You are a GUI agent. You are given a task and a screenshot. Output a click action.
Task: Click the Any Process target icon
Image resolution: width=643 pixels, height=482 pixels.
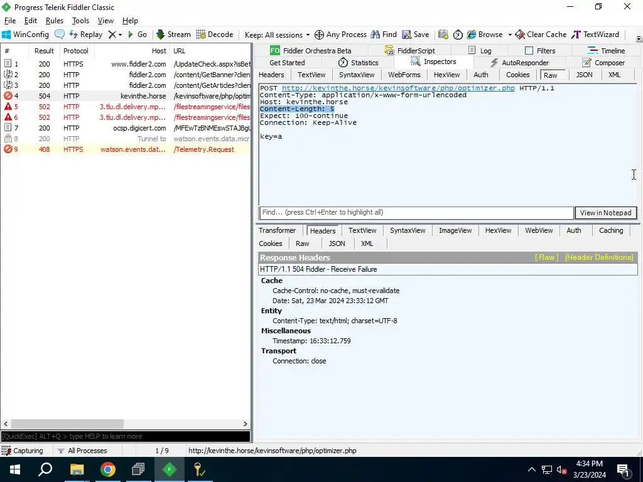point(319,35)
